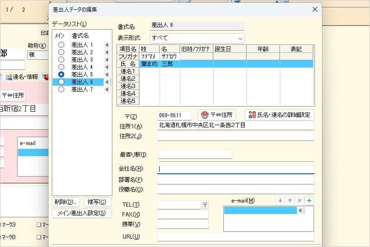Click the 年齢 column header
This screenshot has height=247, width=370.
coord(263,49)
